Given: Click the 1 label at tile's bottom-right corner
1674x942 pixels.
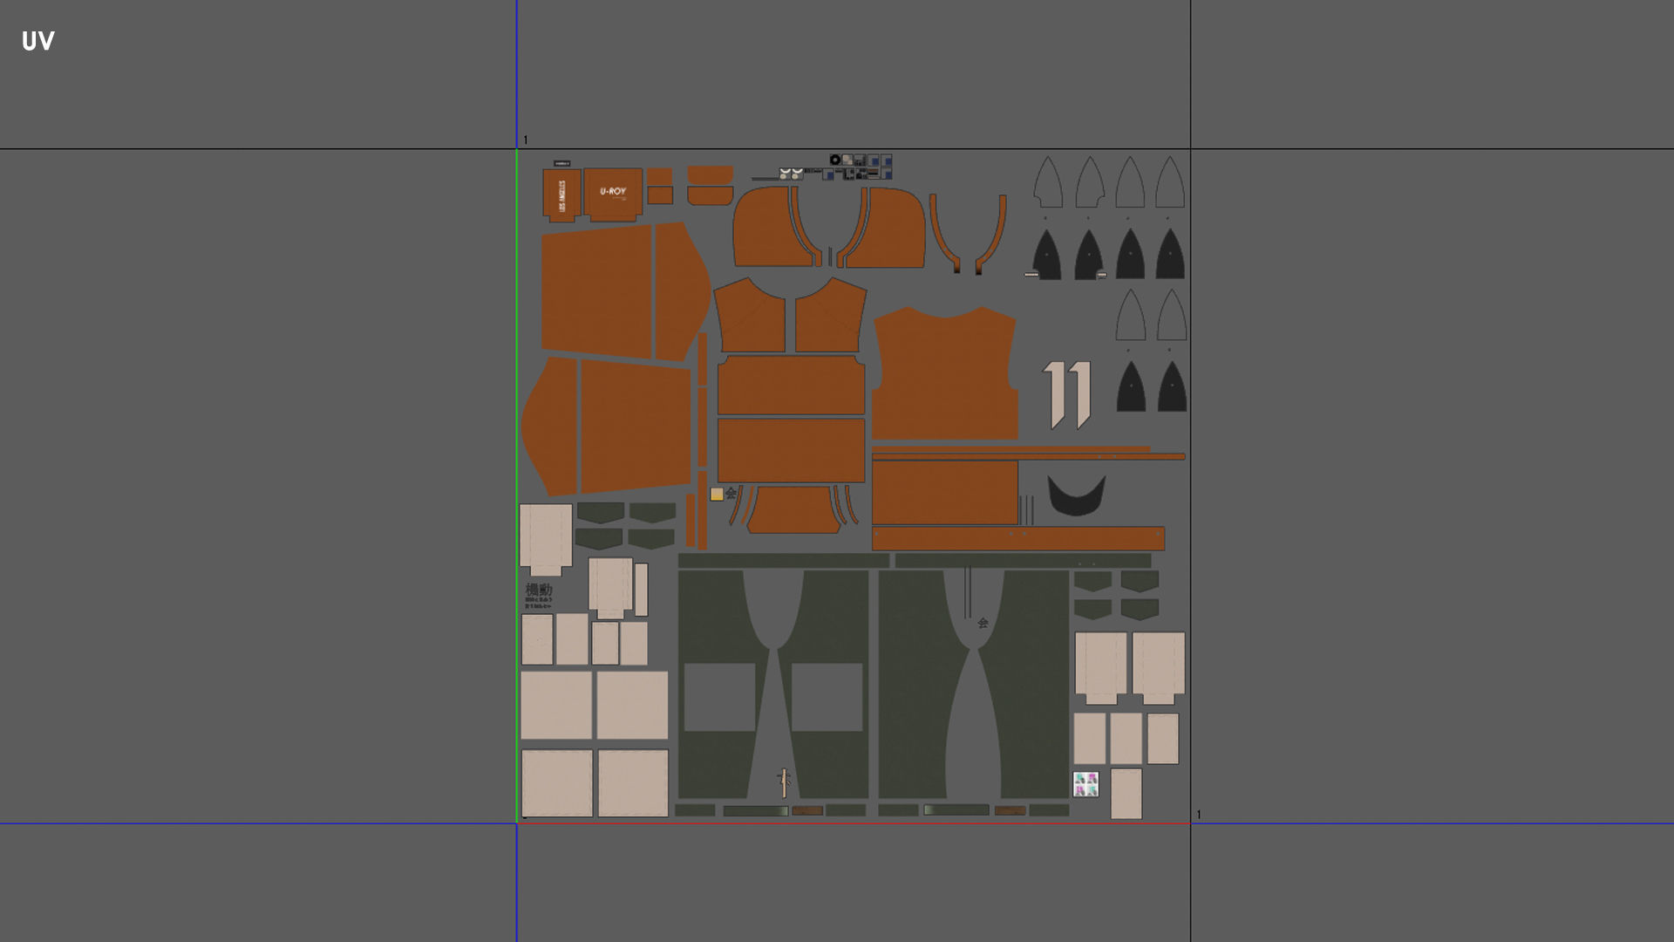Looking at the screenshot, I should coord(1199,815).
